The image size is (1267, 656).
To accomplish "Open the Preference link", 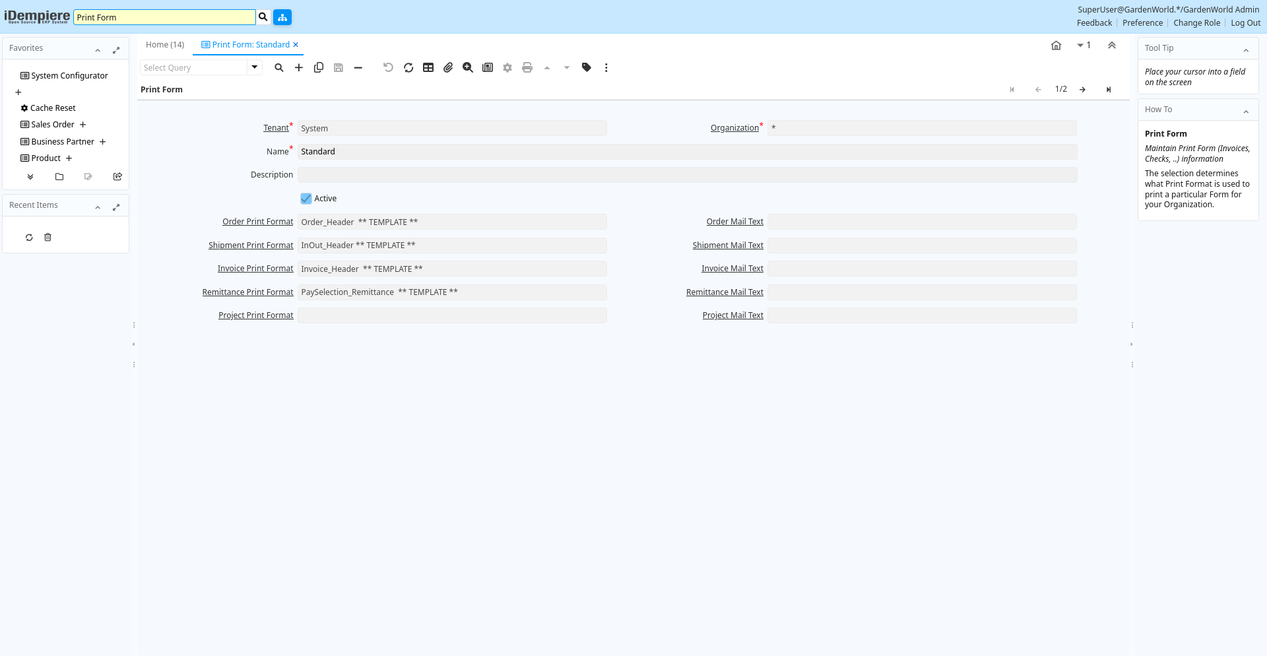I will [1142, 23].
